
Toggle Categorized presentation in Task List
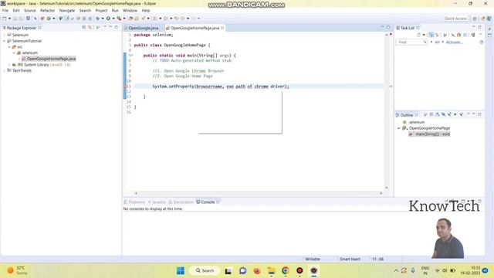pos(431,35)
